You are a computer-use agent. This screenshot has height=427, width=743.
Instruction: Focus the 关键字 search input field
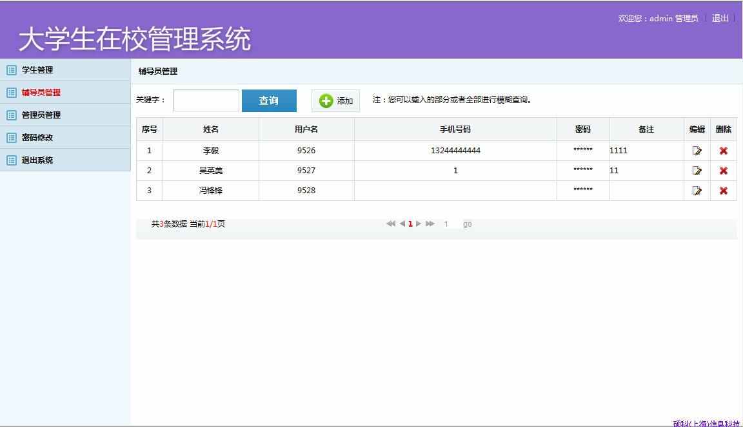(206, 100)
